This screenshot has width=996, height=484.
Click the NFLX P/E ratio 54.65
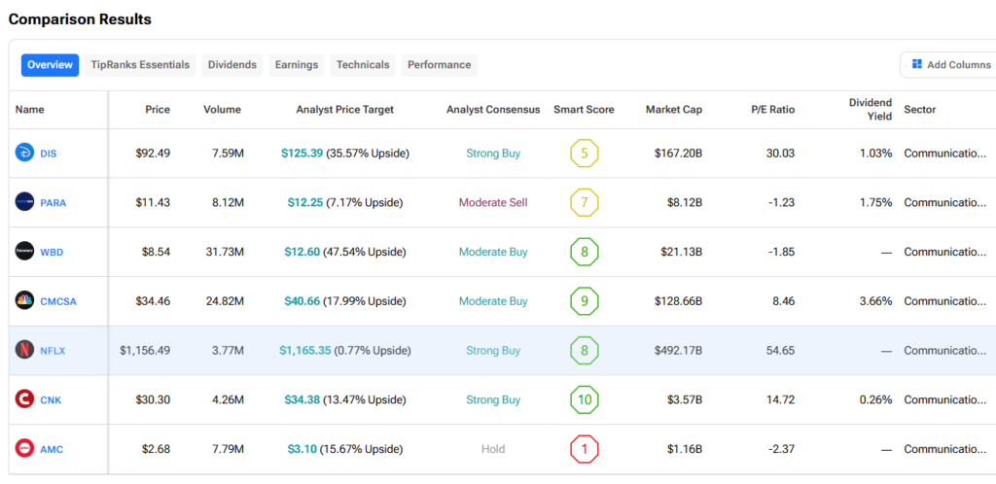click(x=781, y=350)
